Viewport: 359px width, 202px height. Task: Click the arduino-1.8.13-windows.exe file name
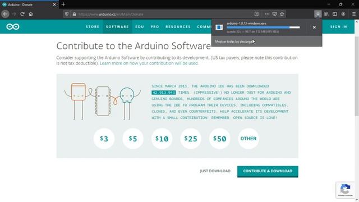[x=246, y=24]
